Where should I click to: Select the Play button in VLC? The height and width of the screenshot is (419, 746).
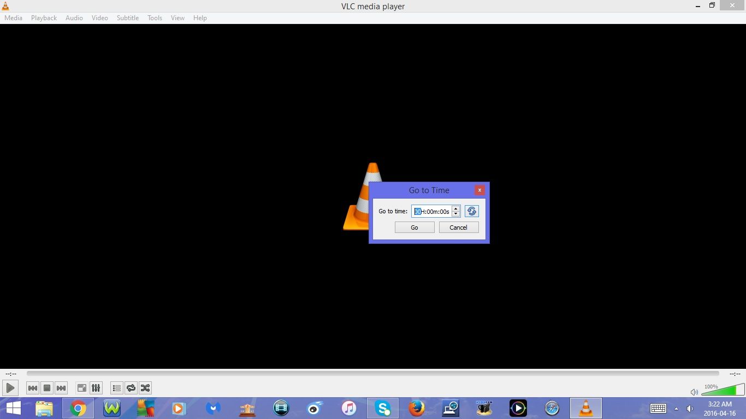pos(10,388)
